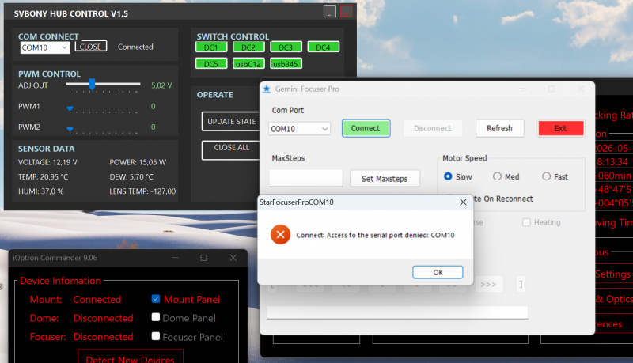This screenshot has height=363, width=633.
Task: Open the COM10 dropdown in SVBONY Hub Control
Action: 45,47
